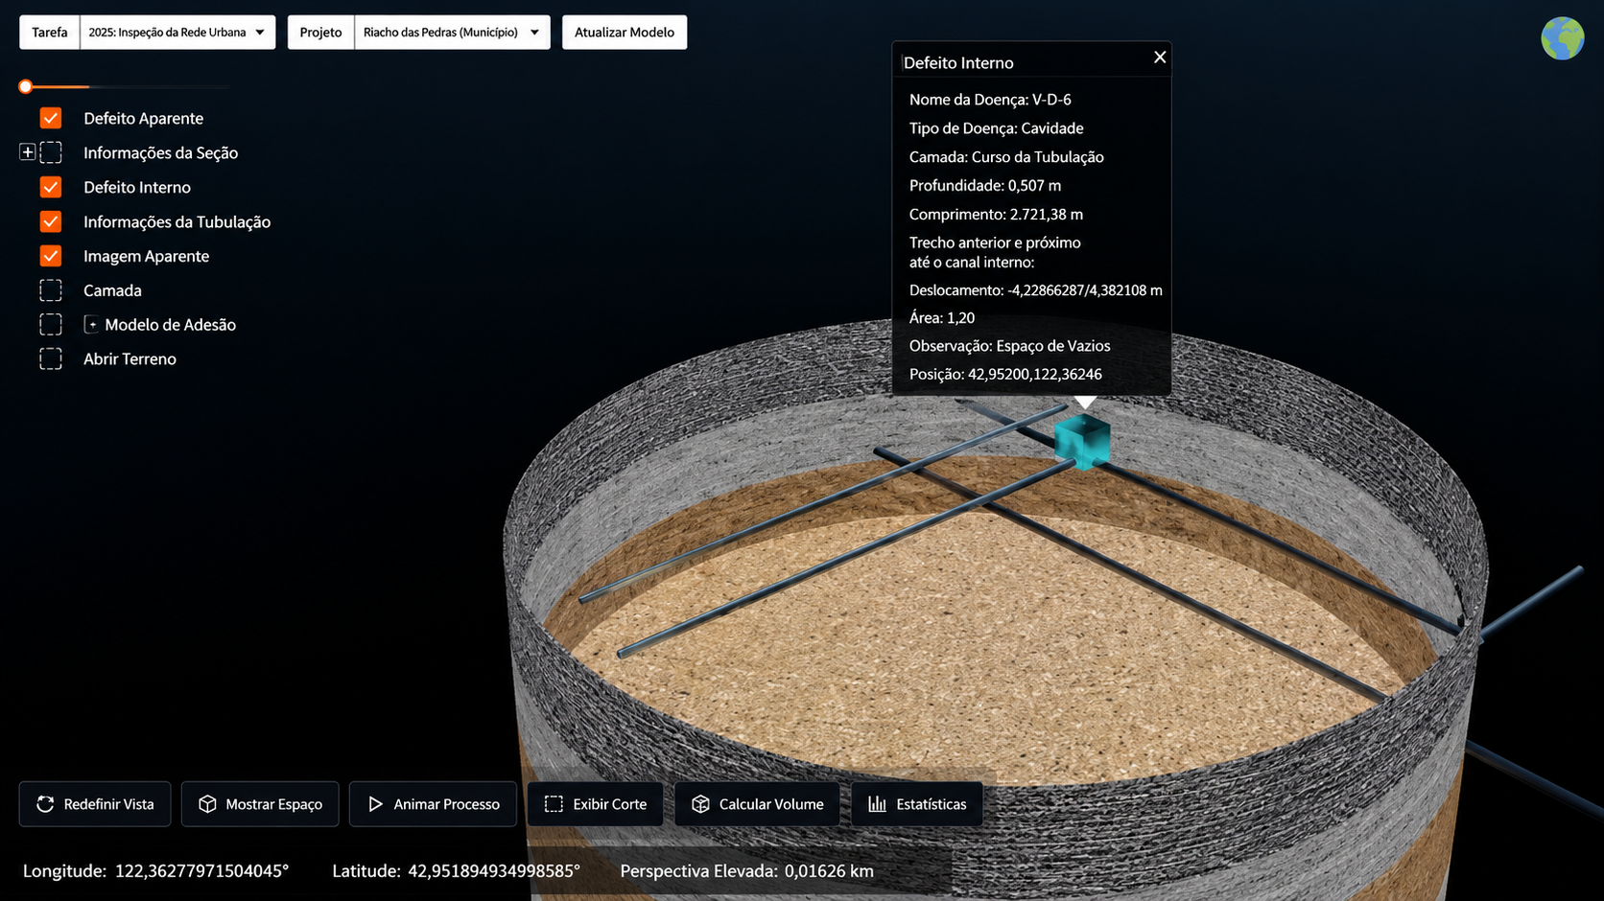Click the Deslocamento value line

1035,290
